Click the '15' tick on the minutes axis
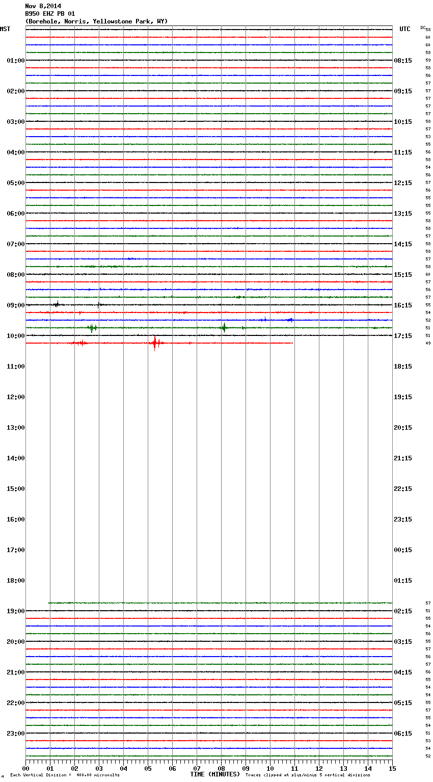Image resolution: width=433 pixels, height=782 pixels. (x=392, y=768)
